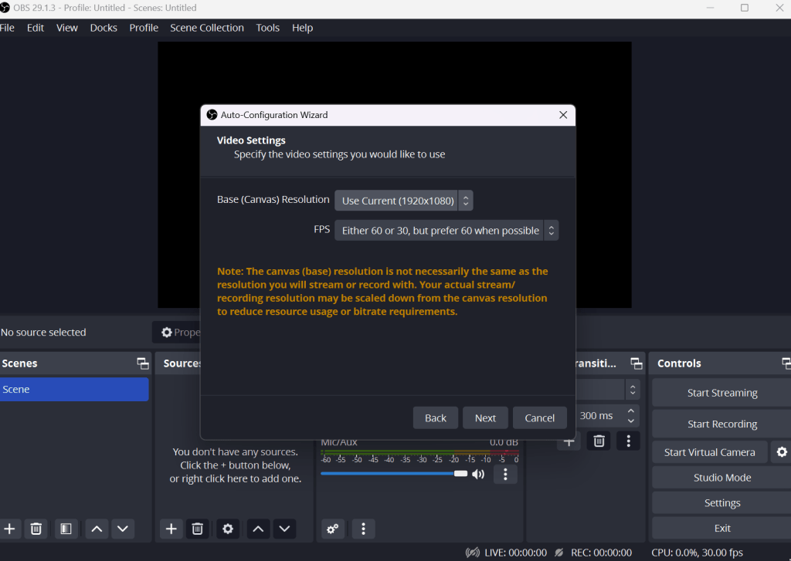Click the Mic/Aux level meter
791x561 pixels.
[x=419, y=453]
